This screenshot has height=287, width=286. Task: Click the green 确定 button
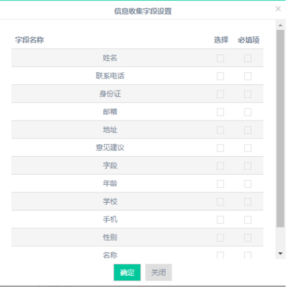[x=127, y=273]
